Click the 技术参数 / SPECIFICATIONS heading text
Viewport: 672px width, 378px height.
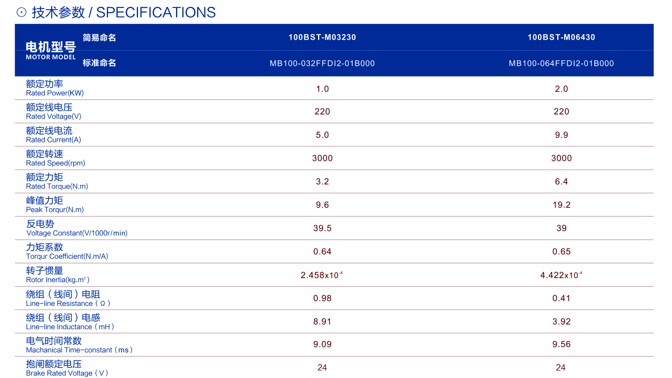click(x=124, y=12)
